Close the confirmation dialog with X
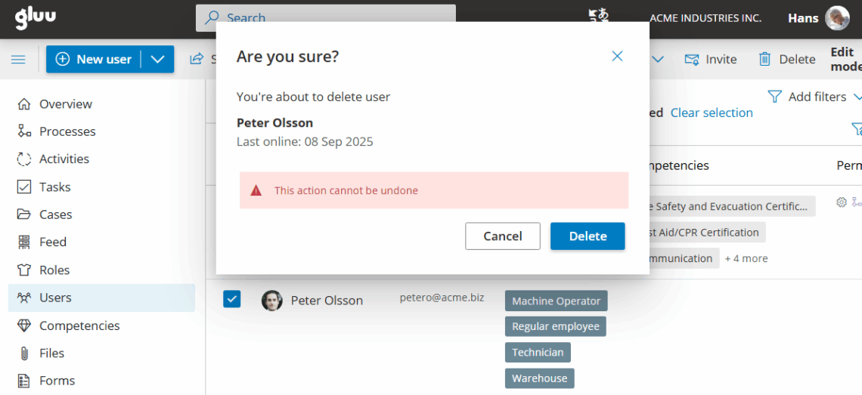This screenshot has width=862, height=395. click(617, 57)
